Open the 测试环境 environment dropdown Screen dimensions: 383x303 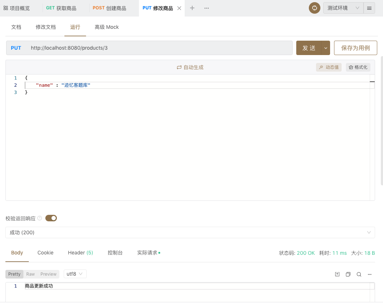pyautogui.click(x=343, y=8)
